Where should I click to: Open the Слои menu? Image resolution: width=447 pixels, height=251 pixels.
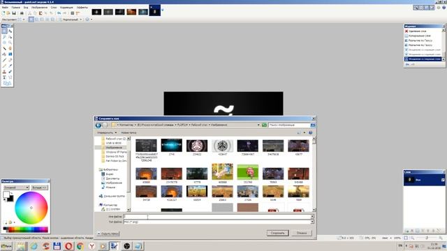54,8
